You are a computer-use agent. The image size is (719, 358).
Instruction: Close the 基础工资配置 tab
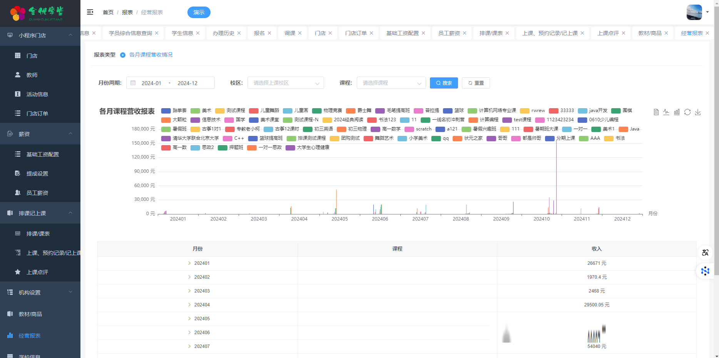pos(423,33)
